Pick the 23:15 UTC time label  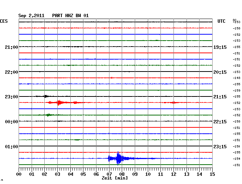pos(220,146)
